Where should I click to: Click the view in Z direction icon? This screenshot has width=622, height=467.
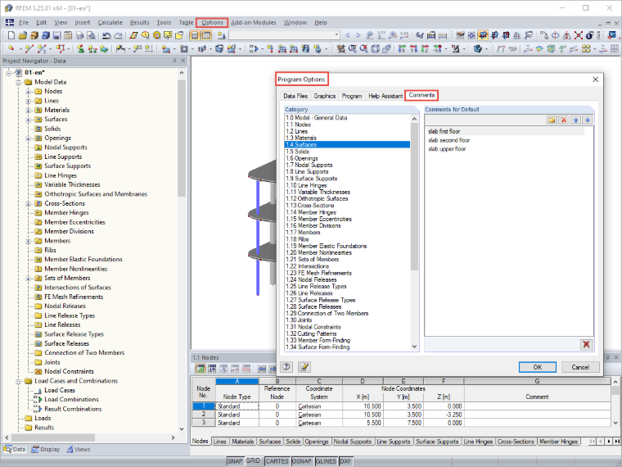pos(426,49)
